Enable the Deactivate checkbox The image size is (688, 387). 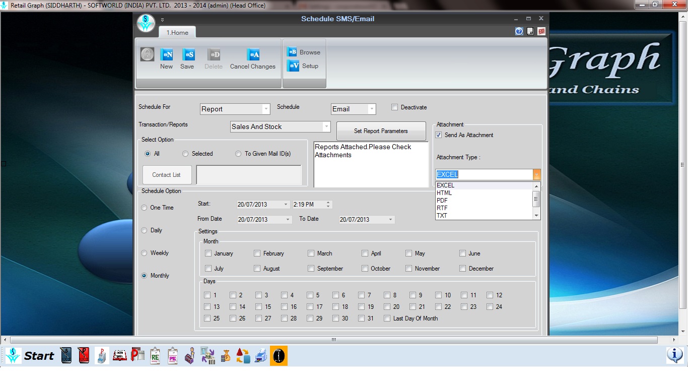394,107
